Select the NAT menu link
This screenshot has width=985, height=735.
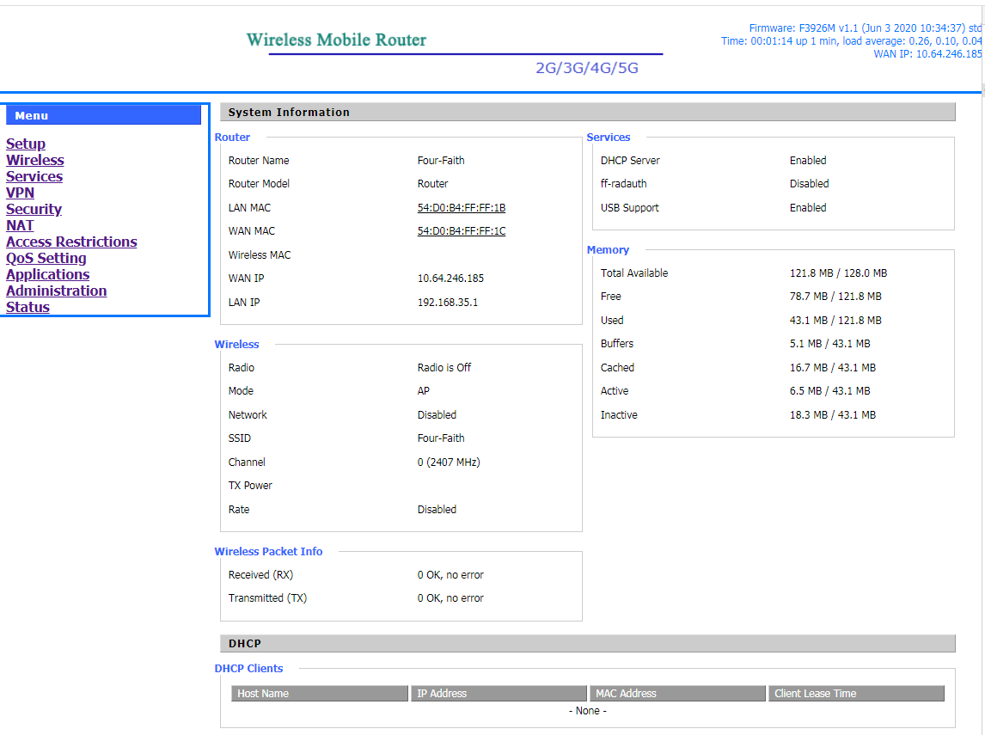(x=20, y=225)
